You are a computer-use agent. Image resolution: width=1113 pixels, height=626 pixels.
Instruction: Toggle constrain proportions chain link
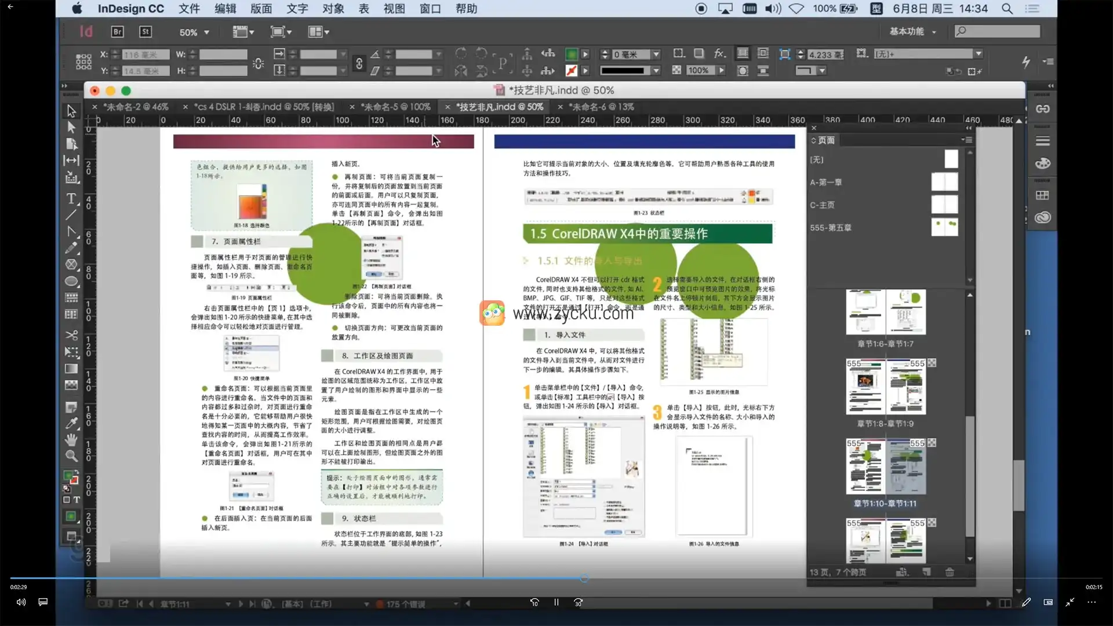click(x=359, y=63)
